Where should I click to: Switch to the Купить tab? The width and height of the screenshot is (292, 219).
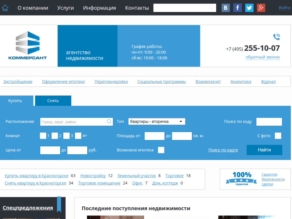pyautogui.click(x=17, y=101)
